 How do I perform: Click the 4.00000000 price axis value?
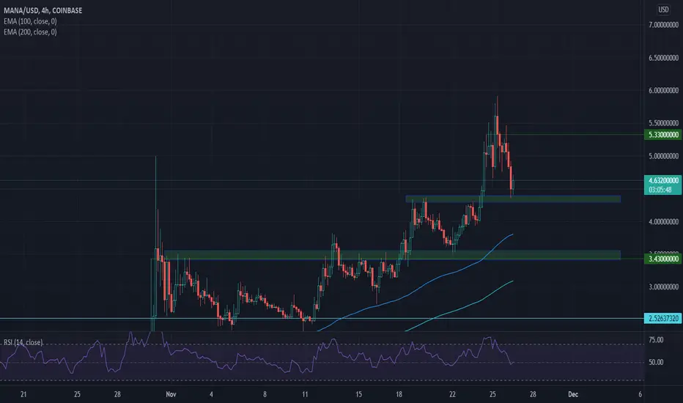663,222
